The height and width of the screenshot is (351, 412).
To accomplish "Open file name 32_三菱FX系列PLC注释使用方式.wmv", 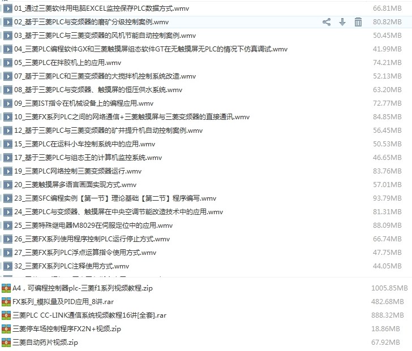I will (72, 266).
